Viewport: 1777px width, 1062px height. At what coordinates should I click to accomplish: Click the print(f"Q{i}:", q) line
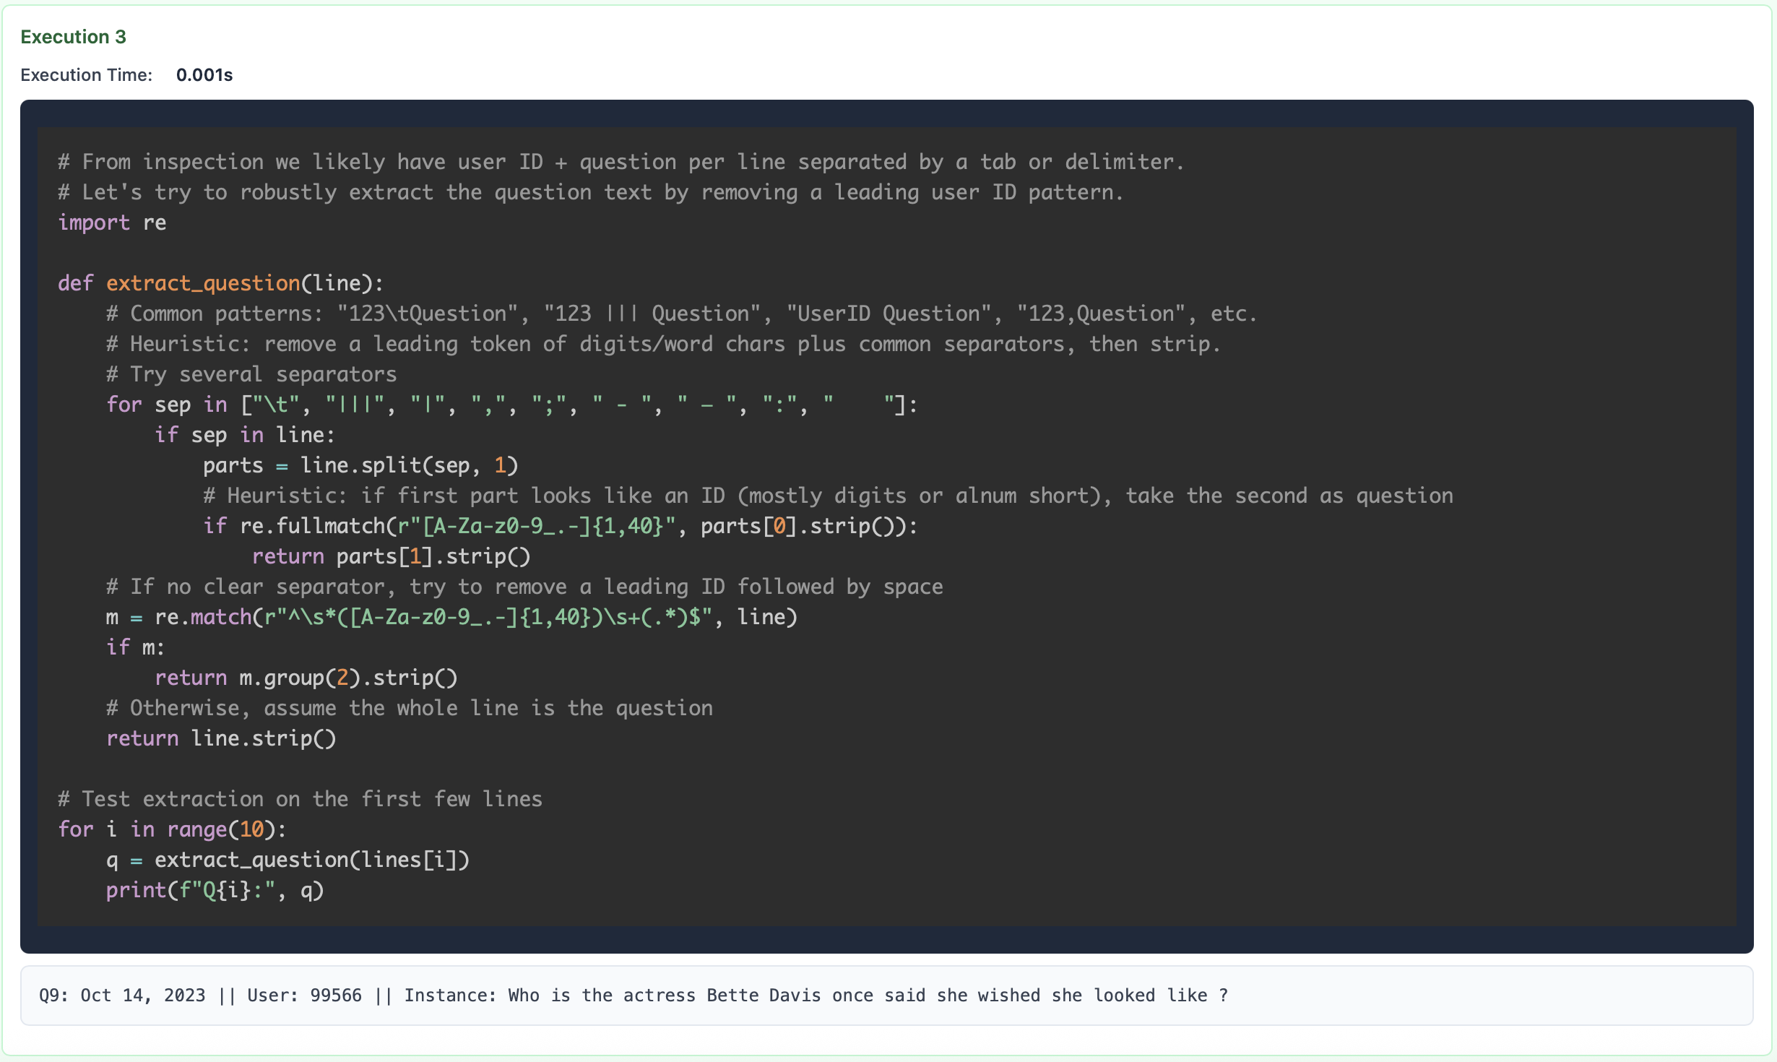215,890
